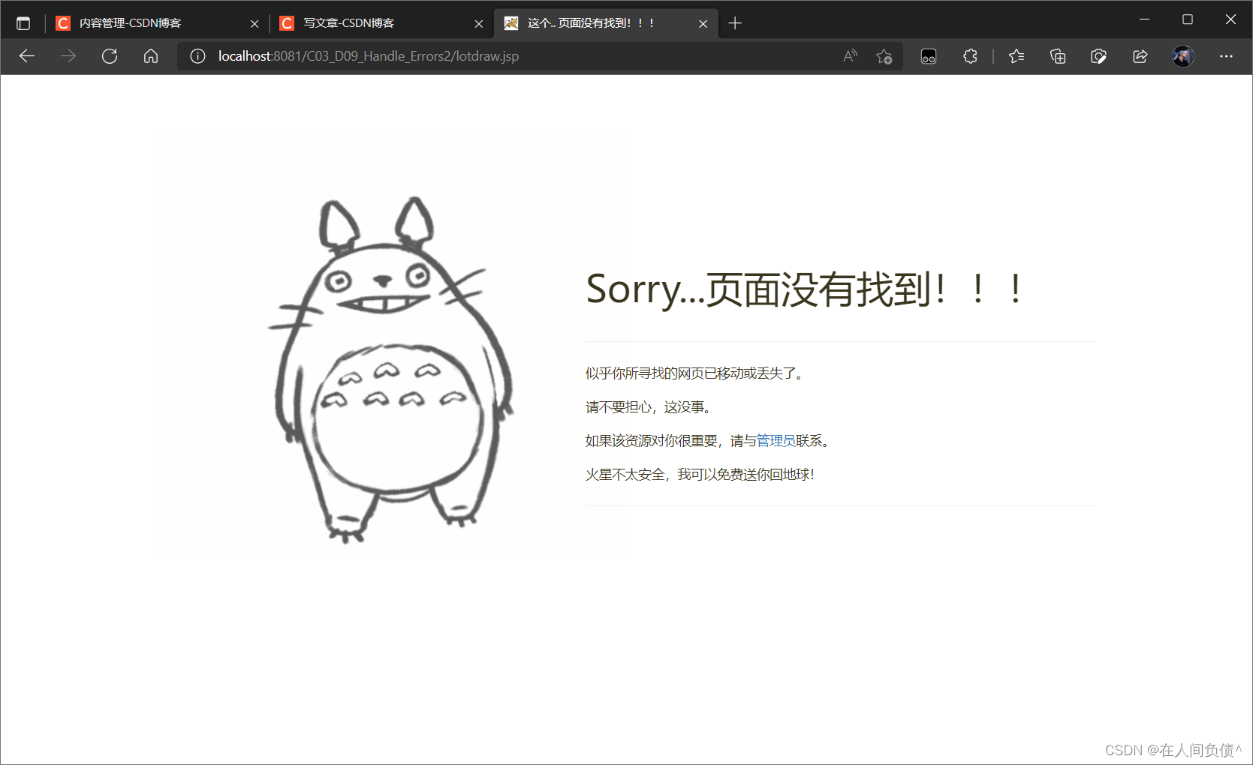Close the 页面没有找到 tab
Screen dimensions: 1253x765
(703, 24)
